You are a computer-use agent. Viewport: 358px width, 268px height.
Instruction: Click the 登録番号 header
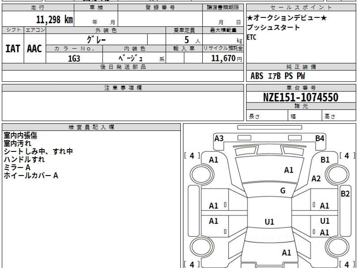(160, 8)
